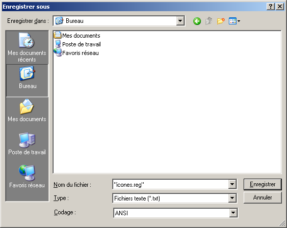This screenshot has height=228, width=287.
Task: Create a new folder with toolbar icon
Action: 221,21
